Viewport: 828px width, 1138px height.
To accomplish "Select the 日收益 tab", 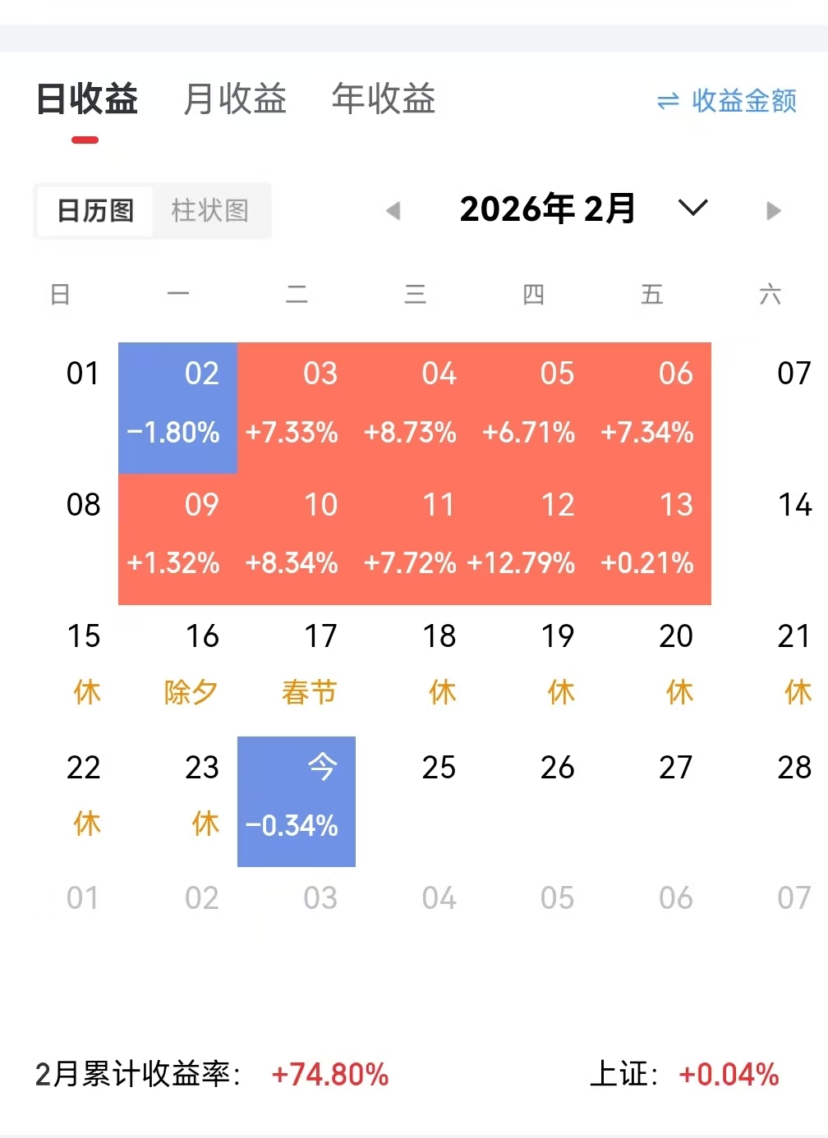I will 87,99.
